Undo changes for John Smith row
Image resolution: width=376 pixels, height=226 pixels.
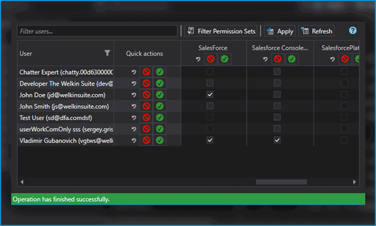coord(134,106)
